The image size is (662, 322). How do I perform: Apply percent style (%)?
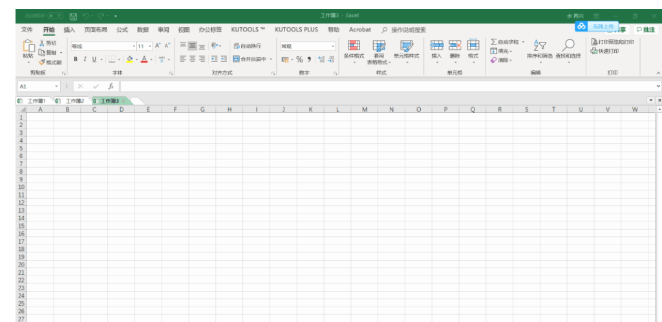[299, 59]
